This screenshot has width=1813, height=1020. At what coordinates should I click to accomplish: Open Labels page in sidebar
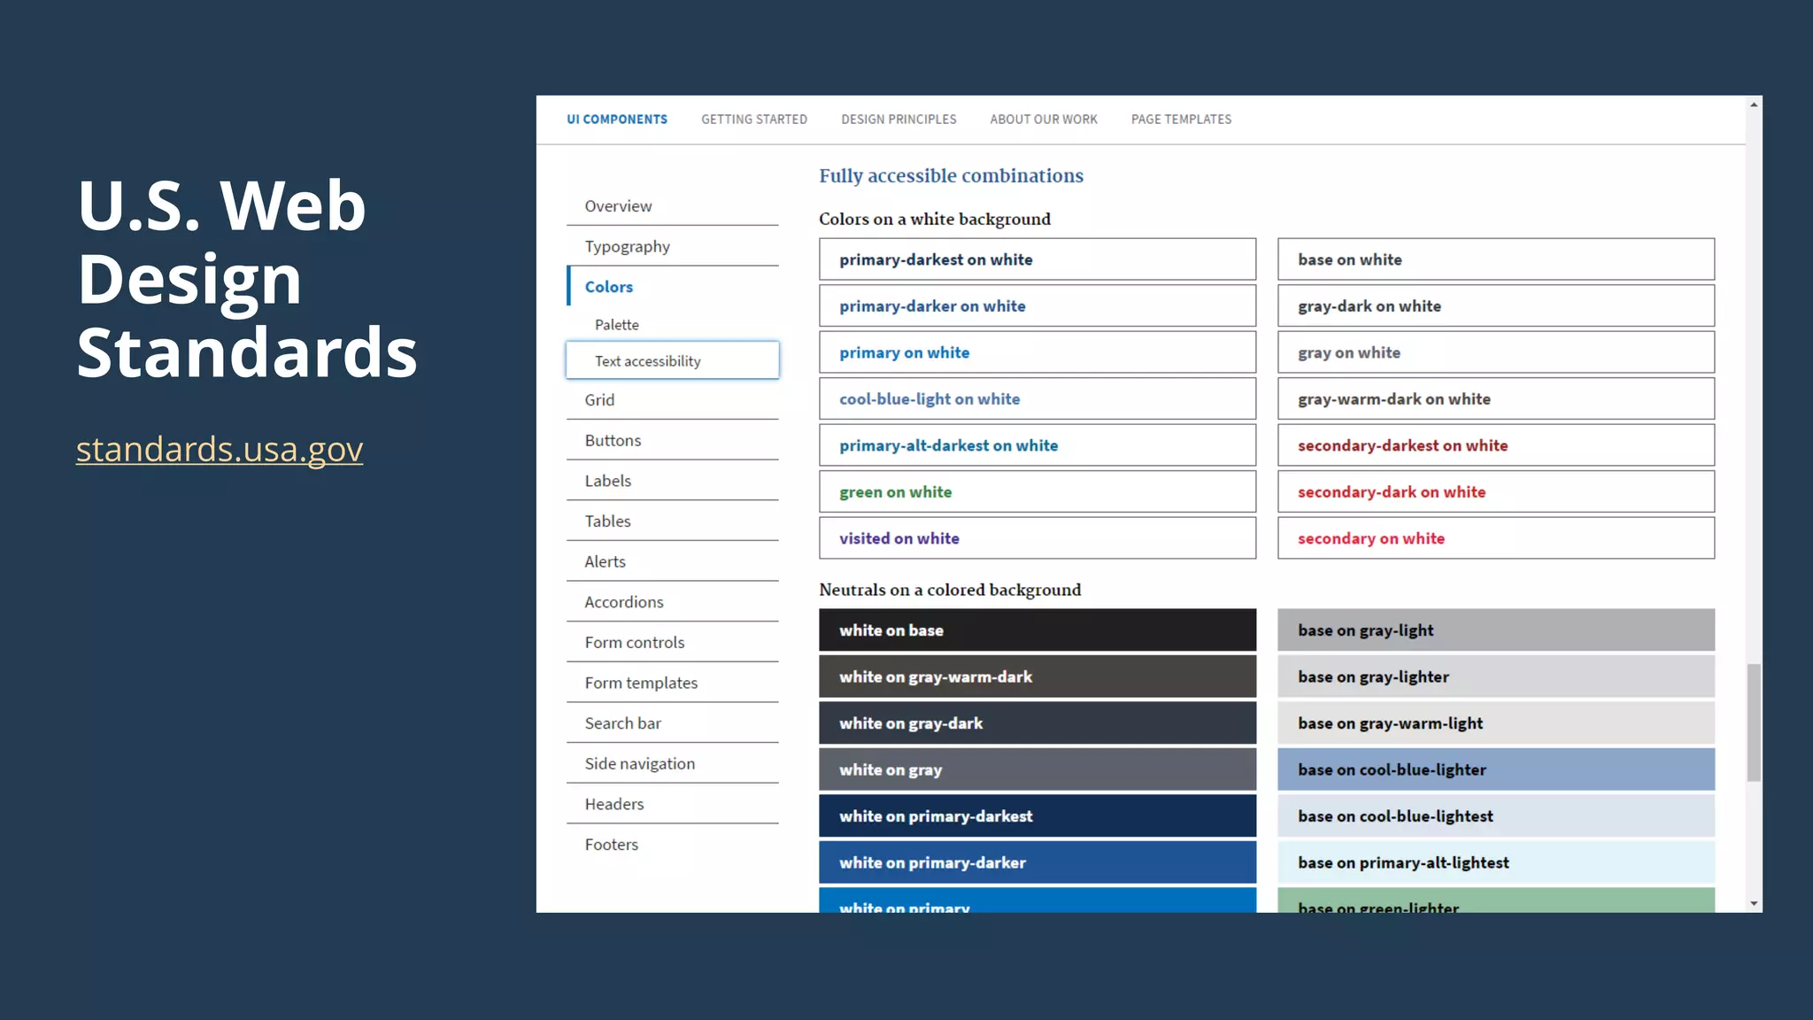pyautogui.click(x=673, y=481)
